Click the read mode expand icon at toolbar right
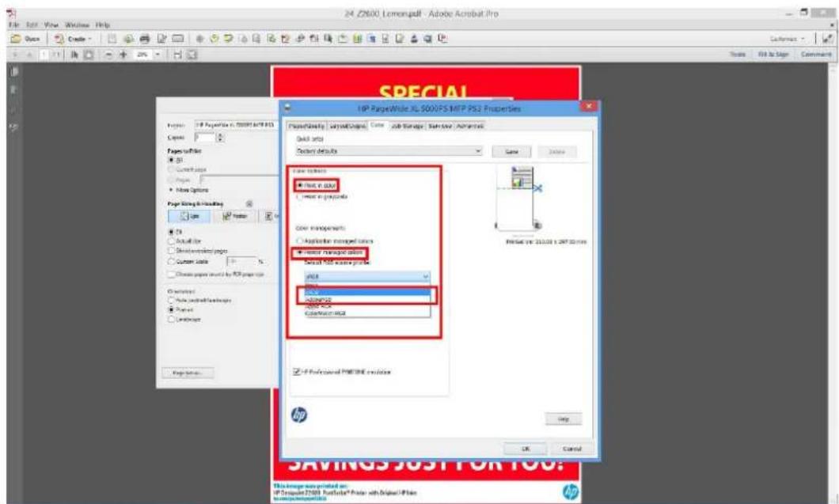839x504 pixels. tap(828, 39)
